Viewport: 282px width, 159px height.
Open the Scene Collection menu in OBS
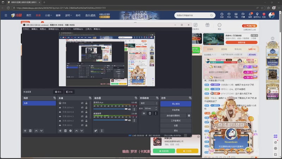(78, 29)
